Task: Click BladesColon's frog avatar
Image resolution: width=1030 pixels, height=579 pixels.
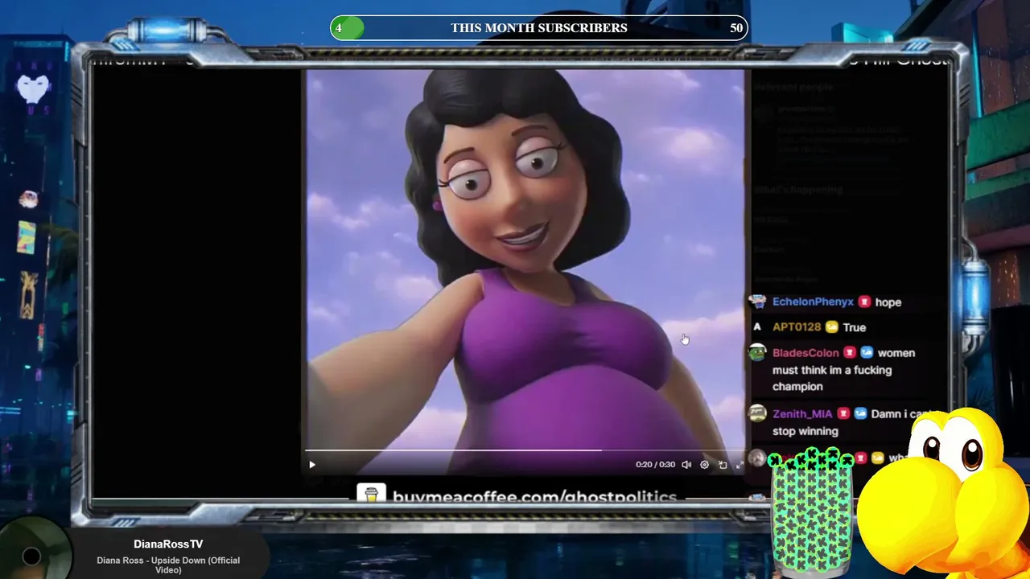Action: pyautogui.click(x=757, y=352)
